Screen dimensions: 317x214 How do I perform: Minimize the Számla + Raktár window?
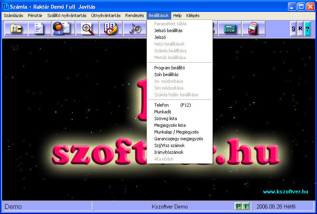point(292,6)
